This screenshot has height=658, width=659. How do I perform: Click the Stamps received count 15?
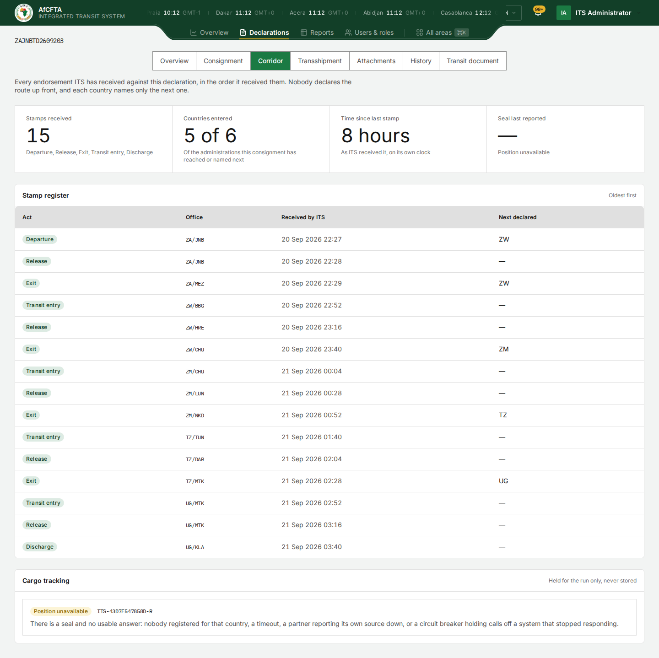38,135
